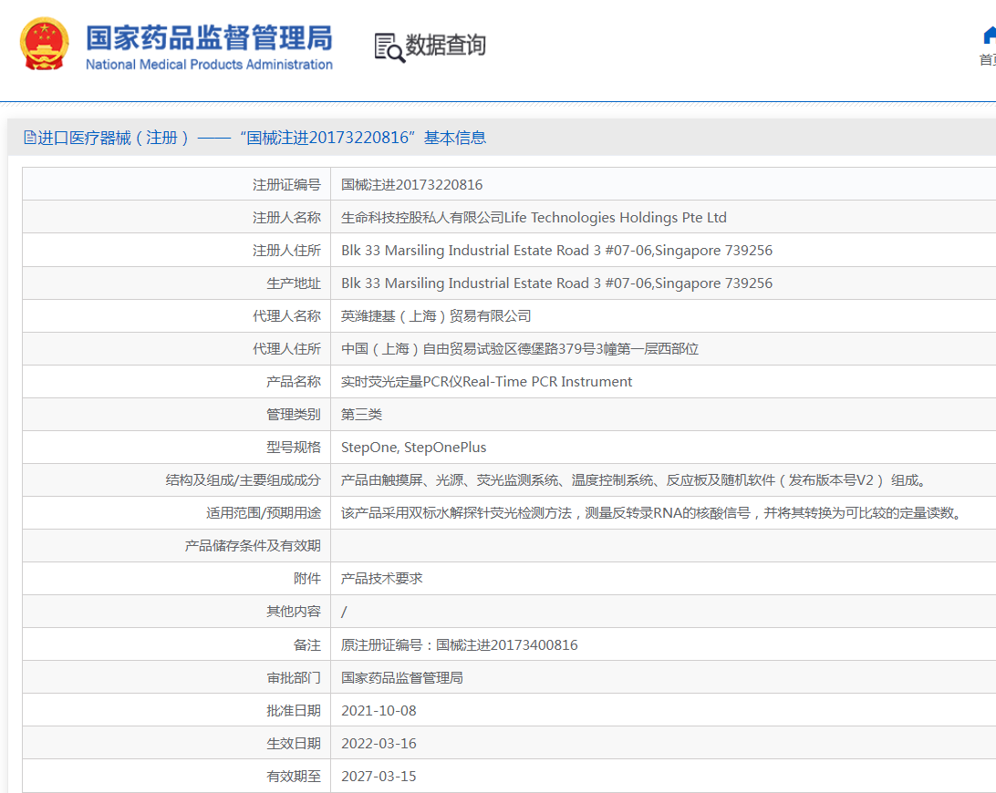
Task: Click the date 2027-03-15
Action: [379, 777]
